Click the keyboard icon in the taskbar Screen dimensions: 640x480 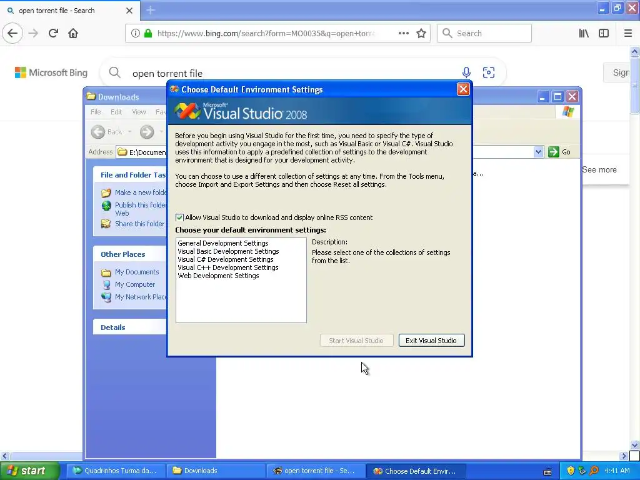(x=547, y=472)
